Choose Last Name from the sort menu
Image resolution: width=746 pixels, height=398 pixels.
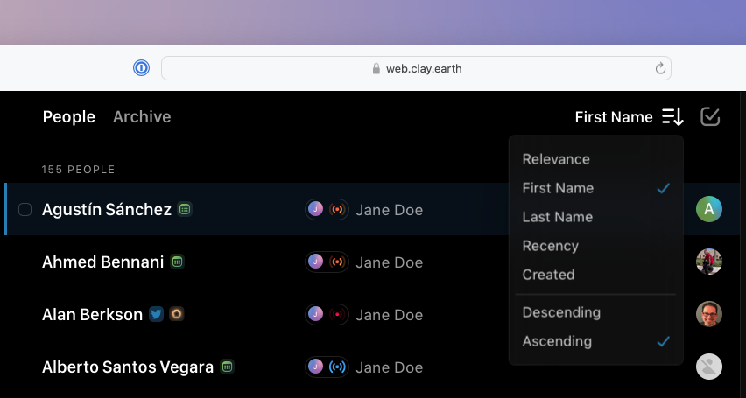coord(558,217)
